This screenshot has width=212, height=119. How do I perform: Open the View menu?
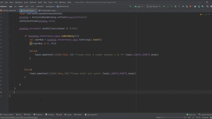pyautogui.click(x=11, y=2)
